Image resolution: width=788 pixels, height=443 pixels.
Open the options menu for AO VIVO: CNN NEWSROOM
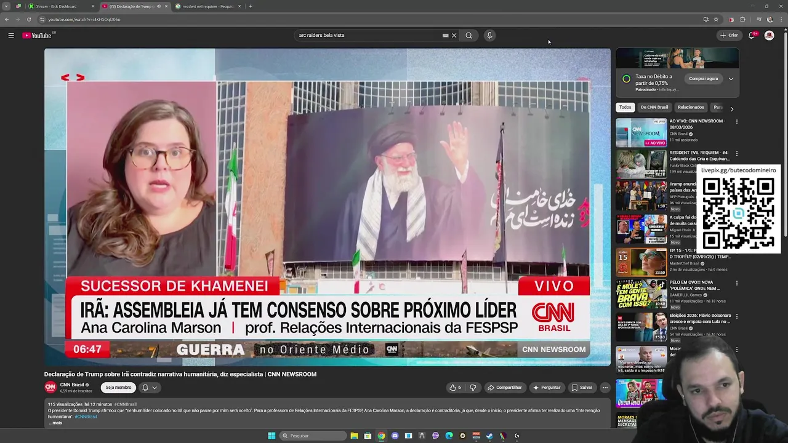point(736,122)
